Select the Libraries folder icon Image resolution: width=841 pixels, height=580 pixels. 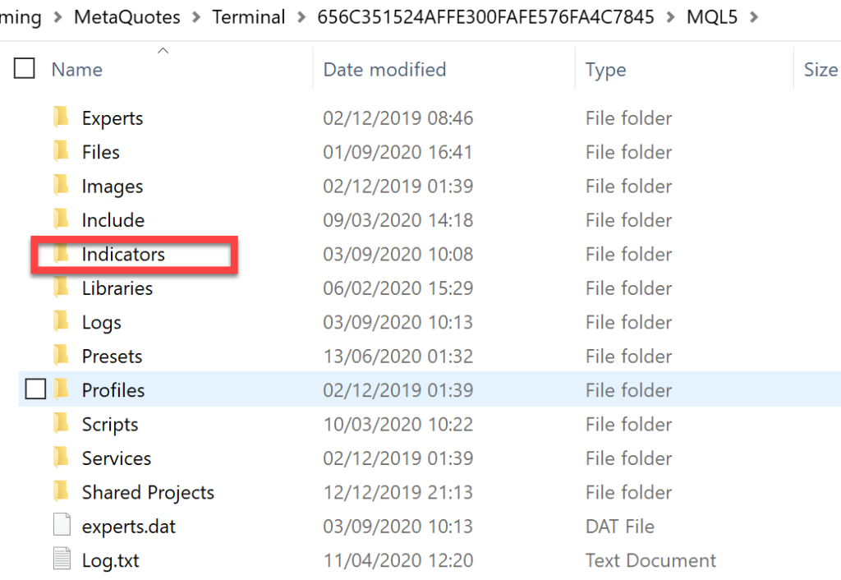coord(61,287)
